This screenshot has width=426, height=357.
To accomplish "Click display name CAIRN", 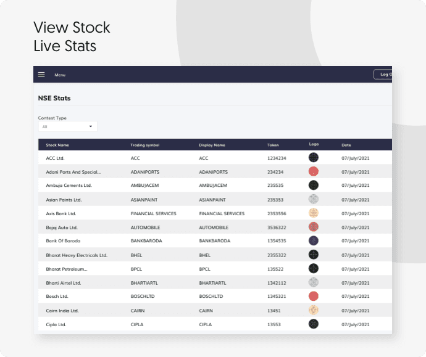I will 206,311.
